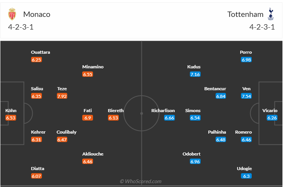Click the WhoScored.com watermark
This screenshot has height=187, width=284.
tap(141, 181)
